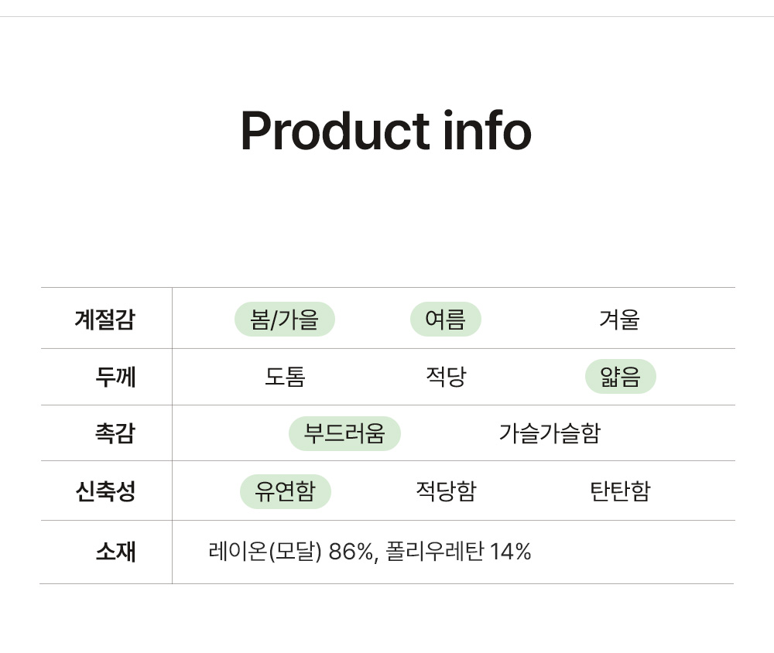Select the highlighted 부드러움 texture pill
Image resolution: width=774 pixels, height=653 pixels.
tap(344, 433)
